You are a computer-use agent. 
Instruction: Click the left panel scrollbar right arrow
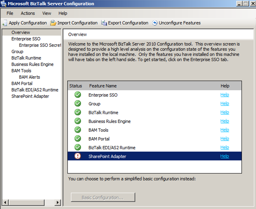tap(58, 202)
